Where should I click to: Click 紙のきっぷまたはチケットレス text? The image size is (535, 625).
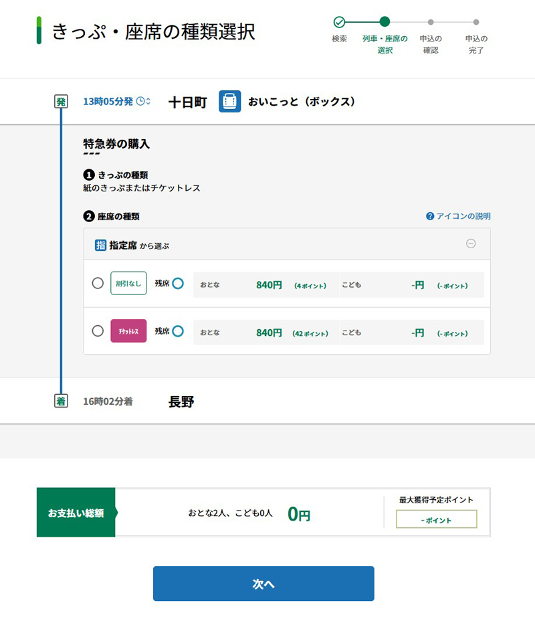pos(141,188)
